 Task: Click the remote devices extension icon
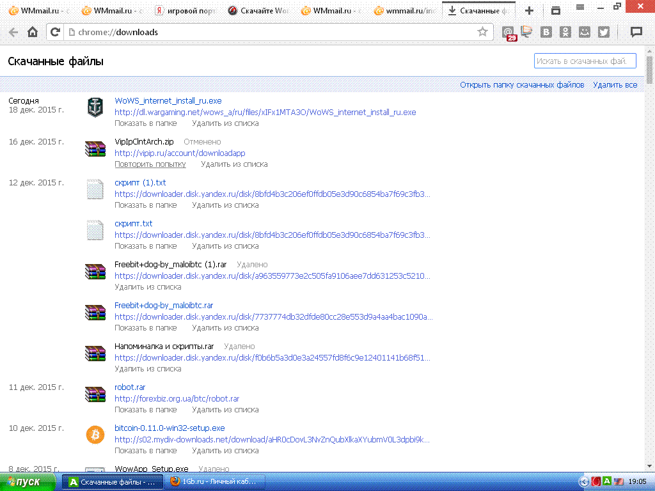point(527,32)
